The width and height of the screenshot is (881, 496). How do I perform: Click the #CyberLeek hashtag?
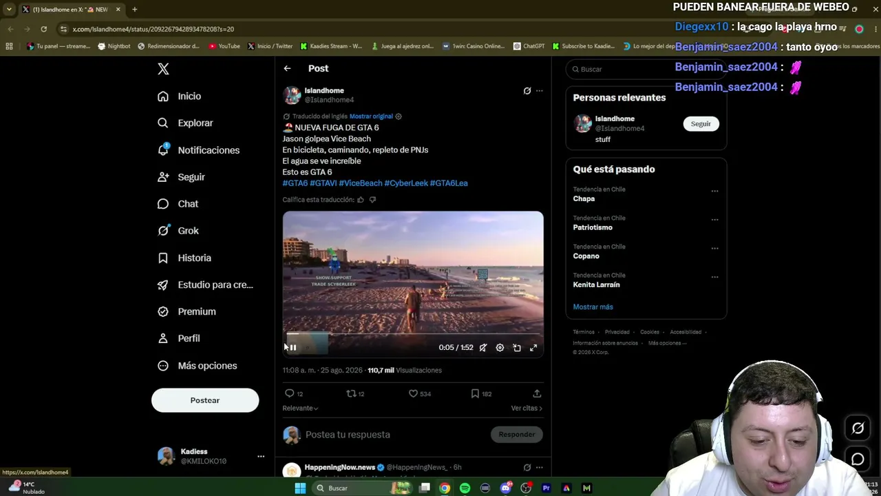[x=406, y=183]
